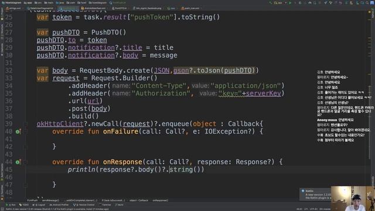Switch to the DetailViewFragment.kt editor tab

[40, 8]
